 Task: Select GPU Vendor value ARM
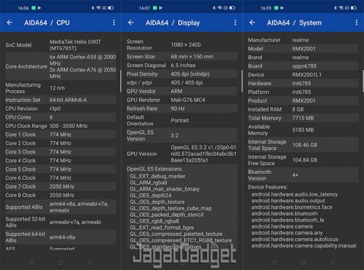(176, 91)
